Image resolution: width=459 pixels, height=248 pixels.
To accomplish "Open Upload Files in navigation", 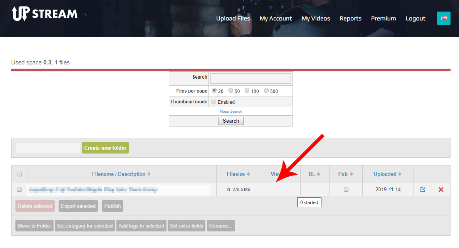I will (x=233, y=19).
